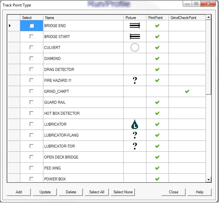Click the FIRE HAZARD question mark icon
219x203 pixels.
pyautogui.click(x=135, y=81)
